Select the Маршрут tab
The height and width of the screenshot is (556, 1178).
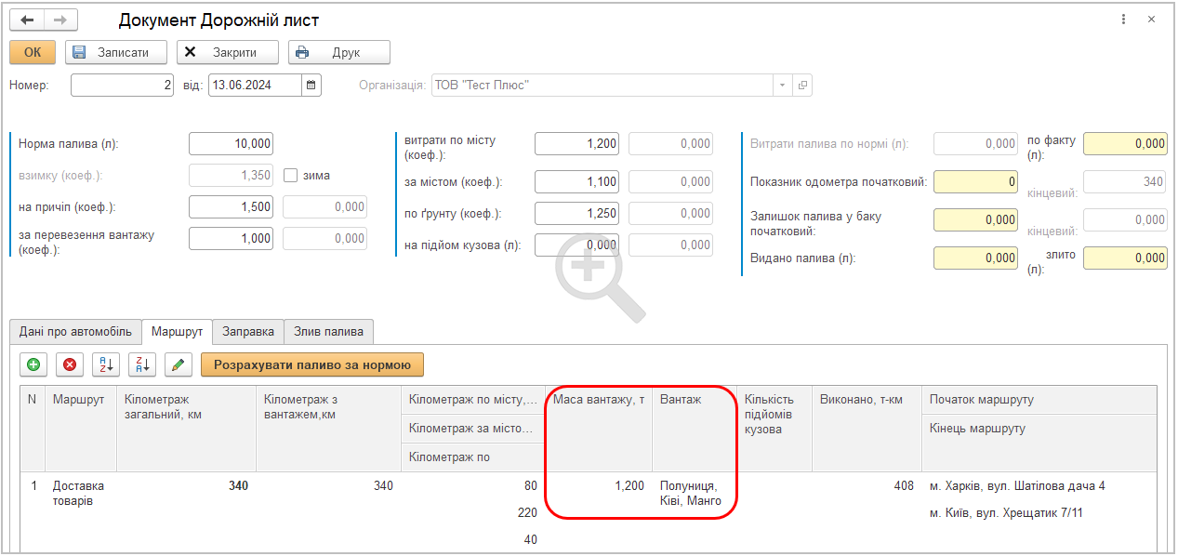[x=177, y=332]
